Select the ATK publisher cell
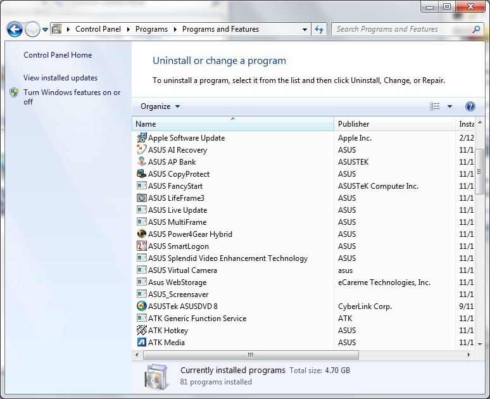This screenshot has height=399, width=490. point(345,319)
